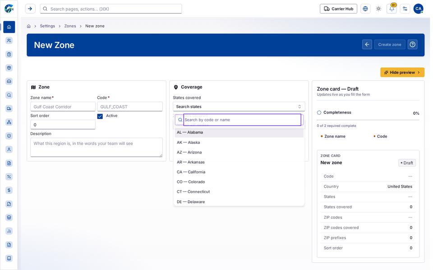Open notifications bell icon
433x270 pixels.
click(392, 9)
